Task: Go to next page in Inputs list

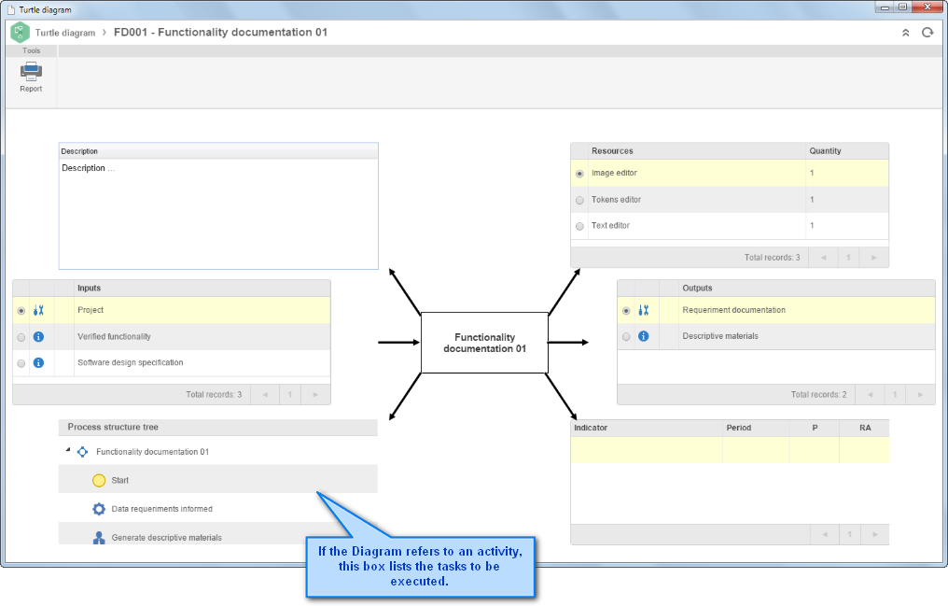Action: click(315, 395)
